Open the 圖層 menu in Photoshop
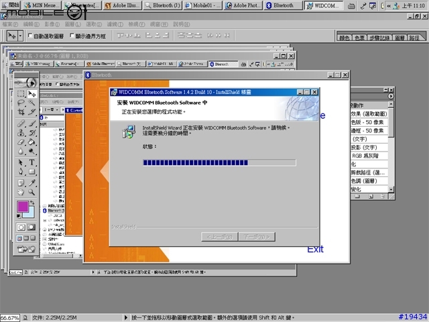429x322 pixels. pyautogui.click(x=73, y=24)
